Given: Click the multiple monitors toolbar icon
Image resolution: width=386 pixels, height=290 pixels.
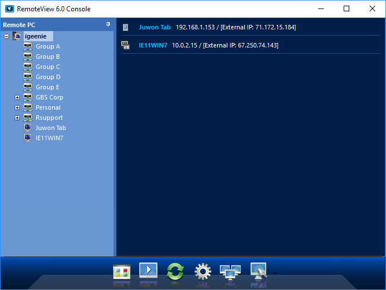Looking at the screenshot, I should pos(230,272).
